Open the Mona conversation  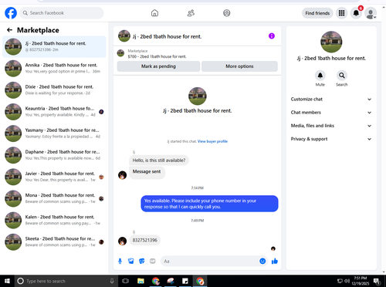54,198
